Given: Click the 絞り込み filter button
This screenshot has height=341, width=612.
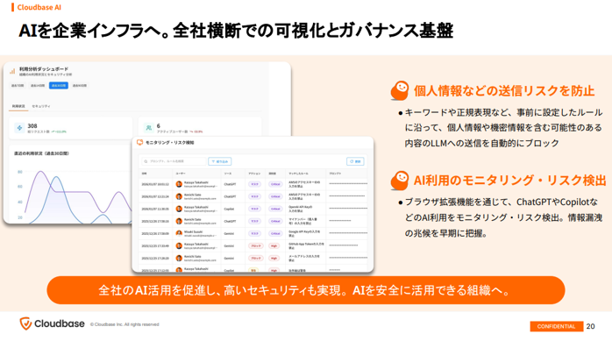Looking at the screenshot, I should coord(220,161).
